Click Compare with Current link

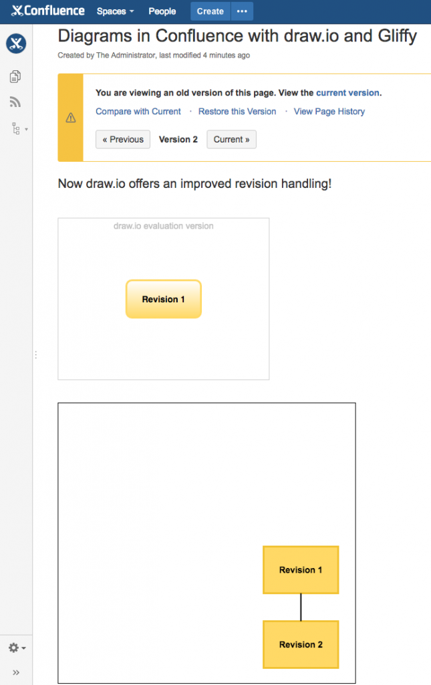[138, 112]
